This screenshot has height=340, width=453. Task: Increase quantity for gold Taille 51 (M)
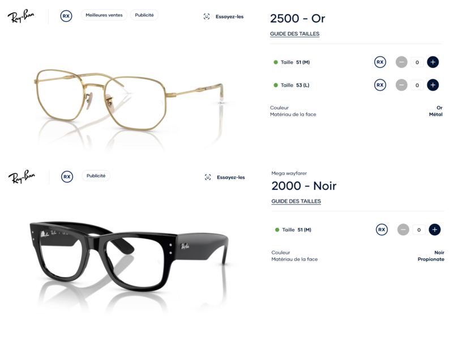click(x=433, y=62)
